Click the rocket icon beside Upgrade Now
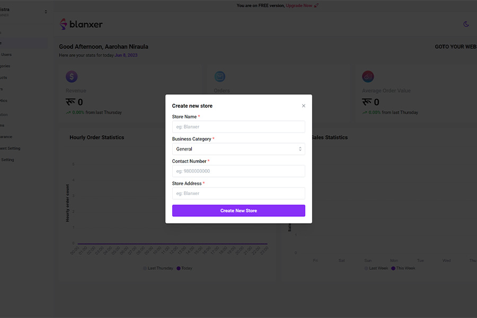 (316, 6)
